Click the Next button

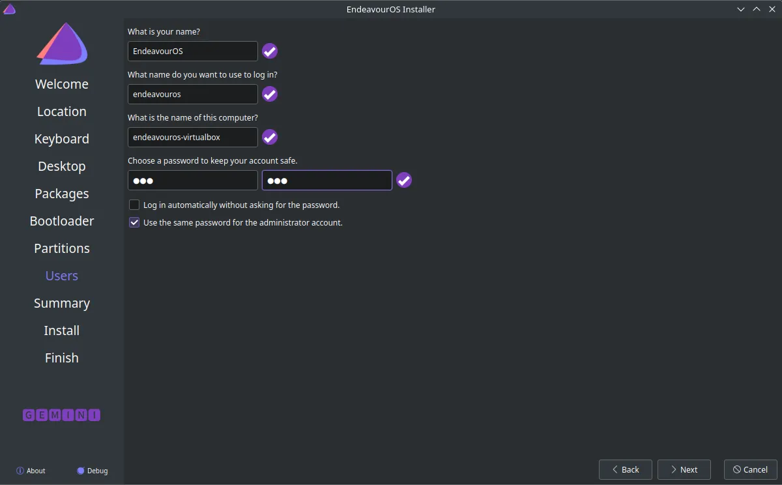coord(684,469)
